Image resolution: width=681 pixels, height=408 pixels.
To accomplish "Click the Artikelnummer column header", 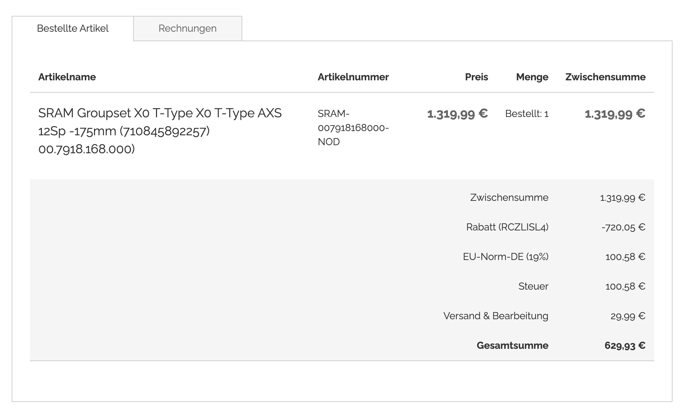I will coord(353,77).
